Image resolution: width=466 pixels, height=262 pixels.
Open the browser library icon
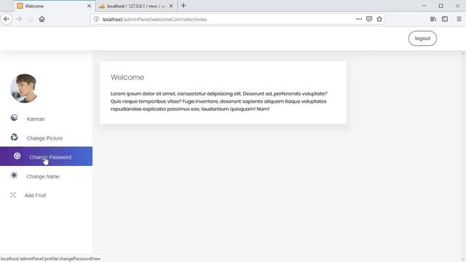coord(433,19)
